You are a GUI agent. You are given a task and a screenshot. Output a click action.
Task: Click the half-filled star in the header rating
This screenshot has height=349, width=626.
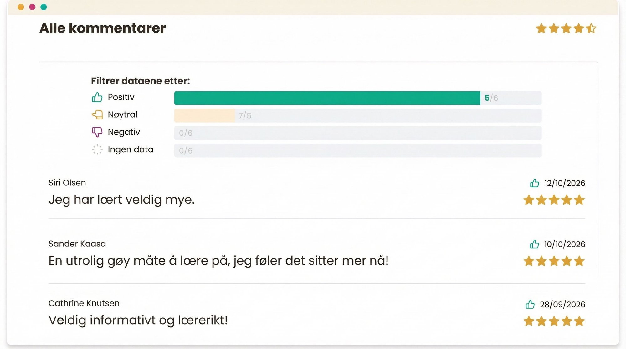click(x=591, y=28)
